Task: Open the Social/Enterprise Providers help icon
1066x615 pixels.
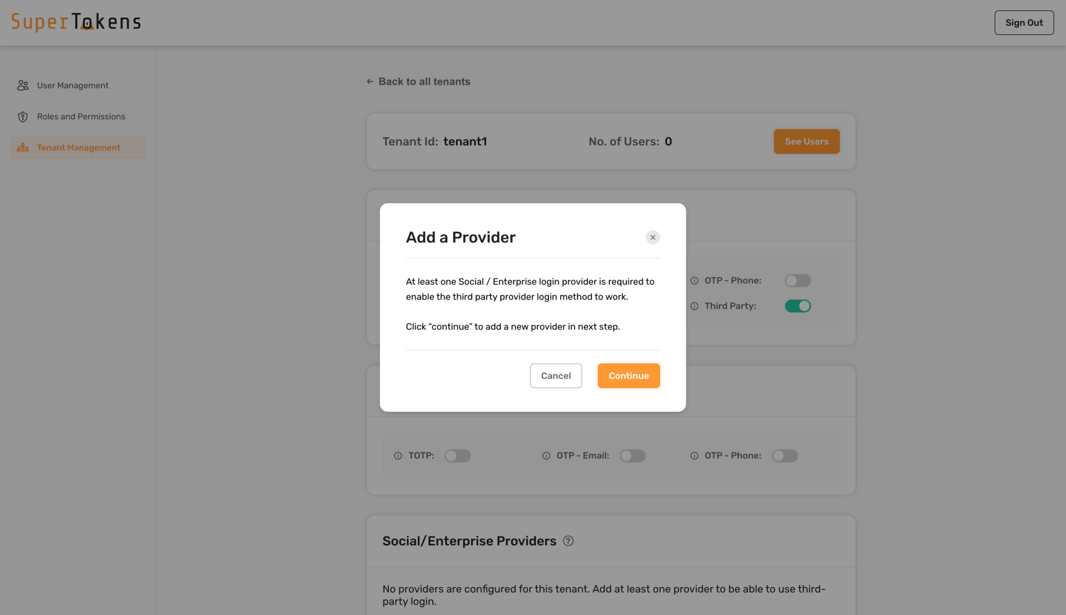Action: coord(568,540)
